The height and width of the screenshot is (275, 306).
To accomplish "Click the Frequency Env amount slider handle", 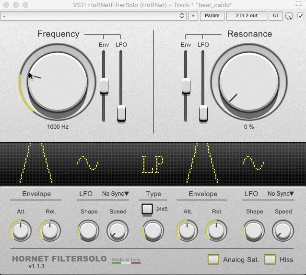I will [x=104, y=87].
